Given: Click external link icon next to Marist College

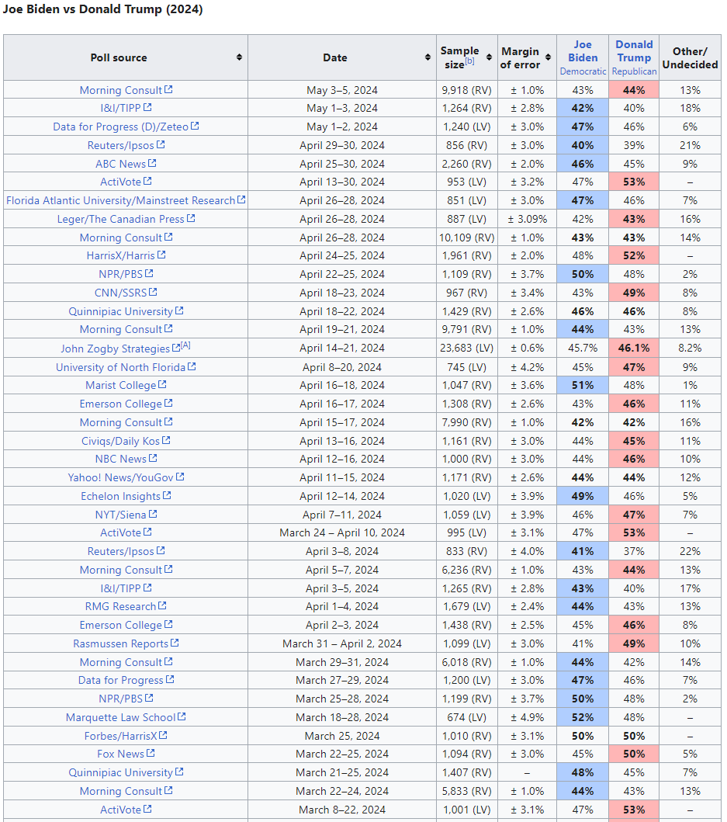Looking at the screenshot, I should (x=162, y=385).
